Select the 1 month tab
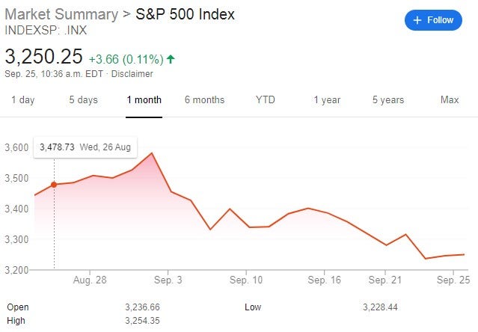The image size is (478, 332). point(144,100)
